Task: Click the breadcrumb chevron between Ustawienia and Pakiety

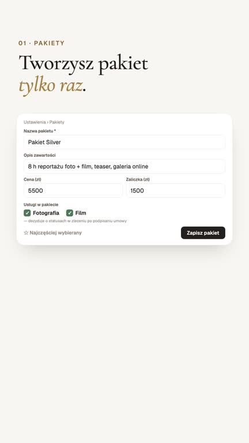Action: tap(47, 122)
